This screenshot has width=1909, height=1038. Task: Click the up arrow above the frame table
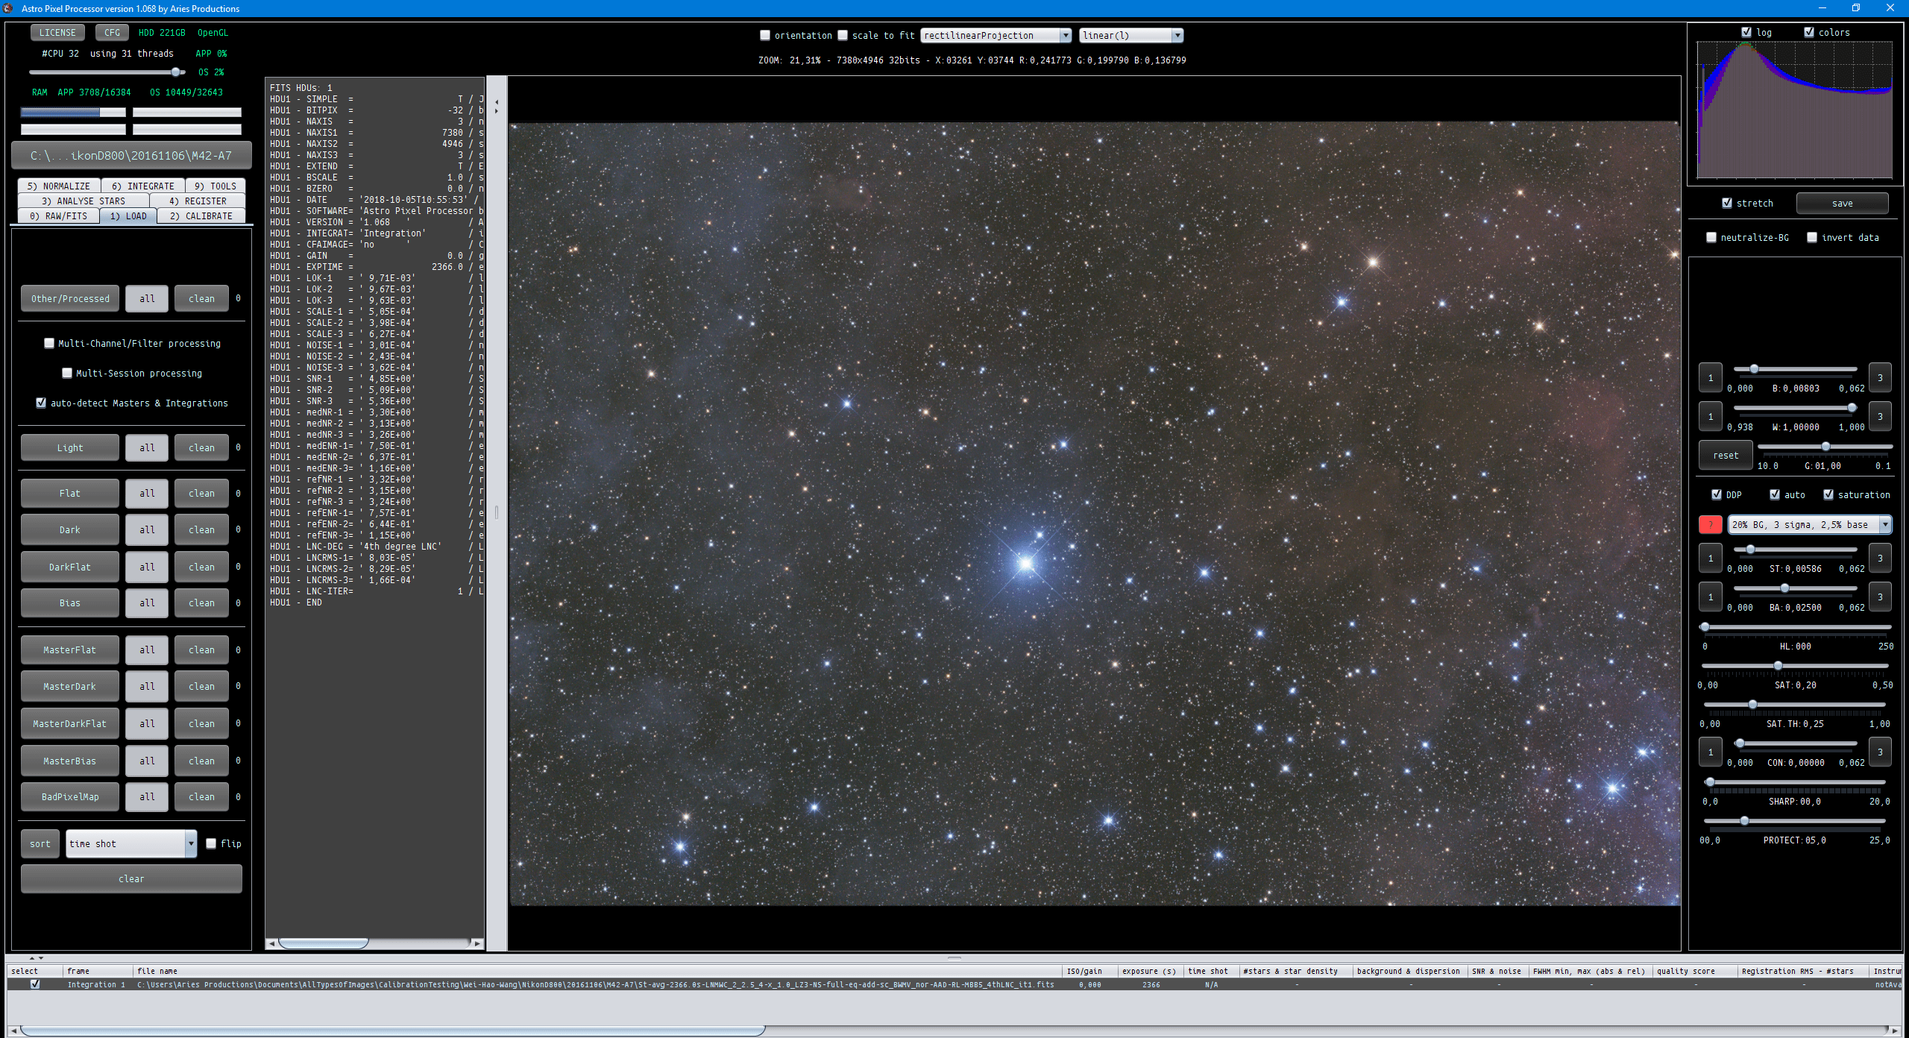point(32,957)
